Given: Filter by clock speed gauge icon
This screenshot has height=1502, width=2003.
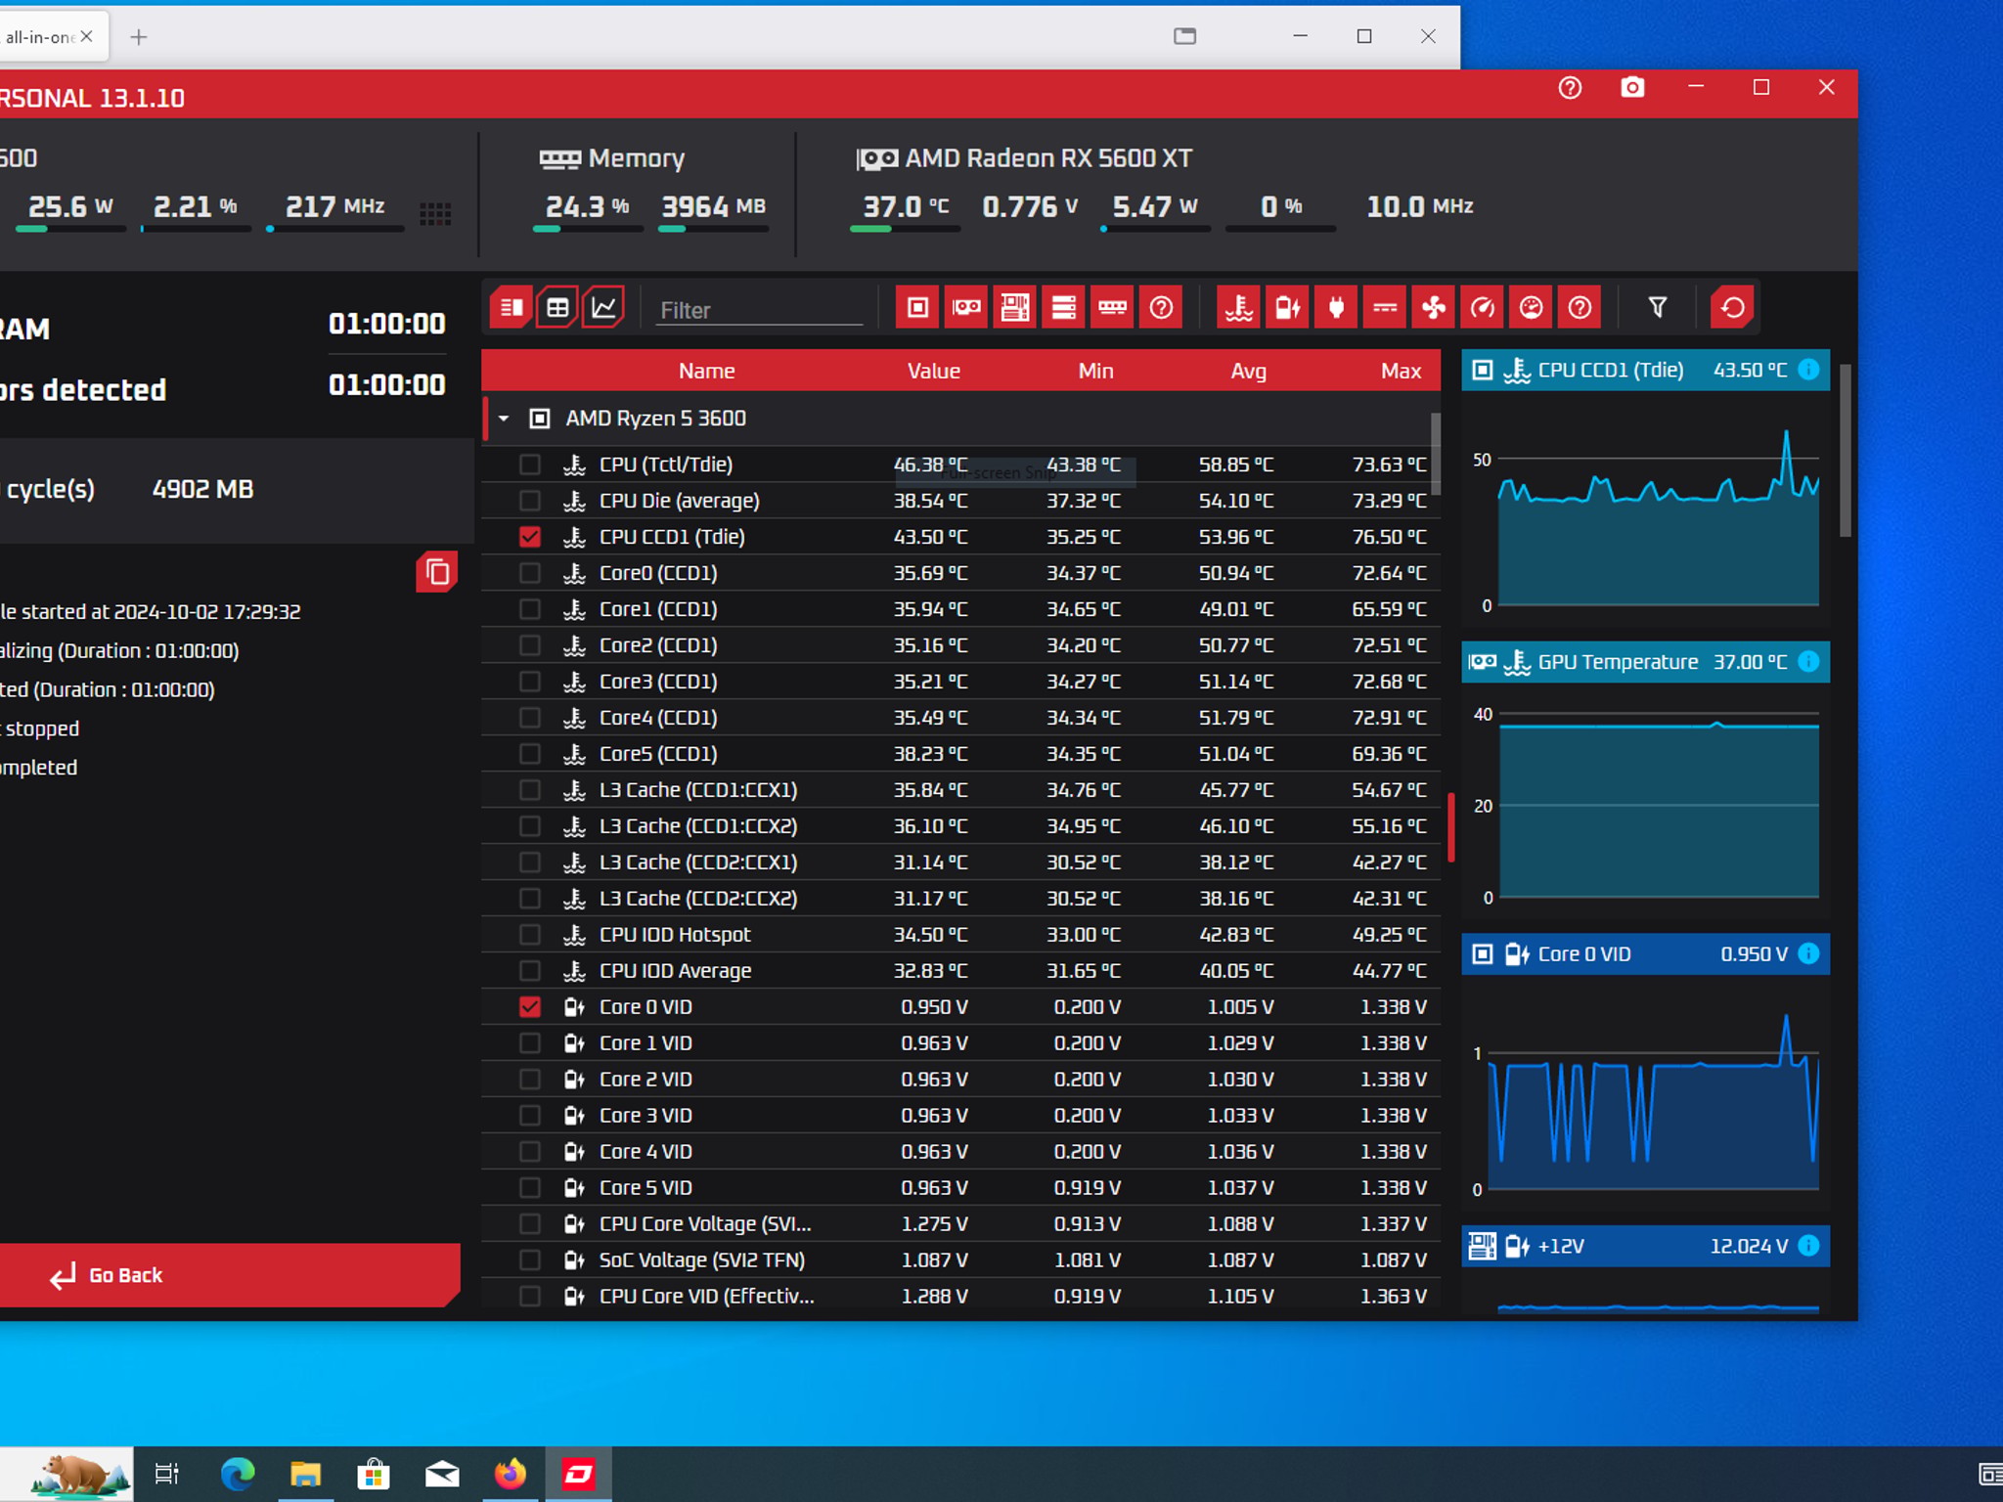Looking at the screenshot, I should point(1483,308).
